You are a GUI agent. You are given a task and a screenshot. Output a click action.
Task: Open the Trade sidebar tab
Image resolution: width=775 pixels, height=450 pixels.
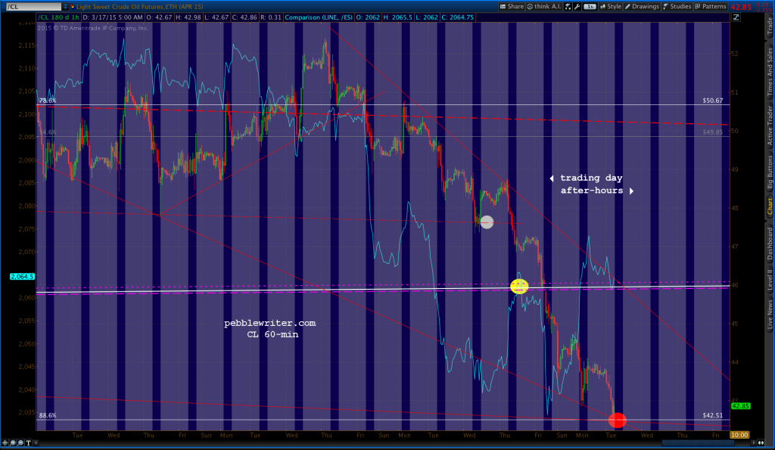pyautogui.click(x=770, y=26)
